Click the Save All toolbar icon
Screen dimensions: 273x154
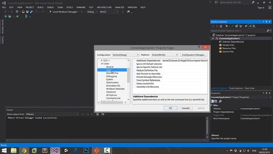coord(31,12)
